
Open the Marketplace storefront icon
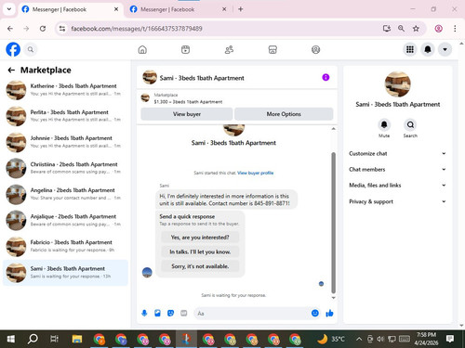pyautogui.click(x=272, y=49)
